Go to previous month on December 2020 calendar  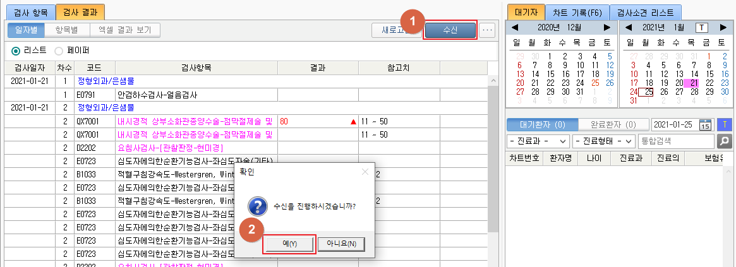click(516, 27)
